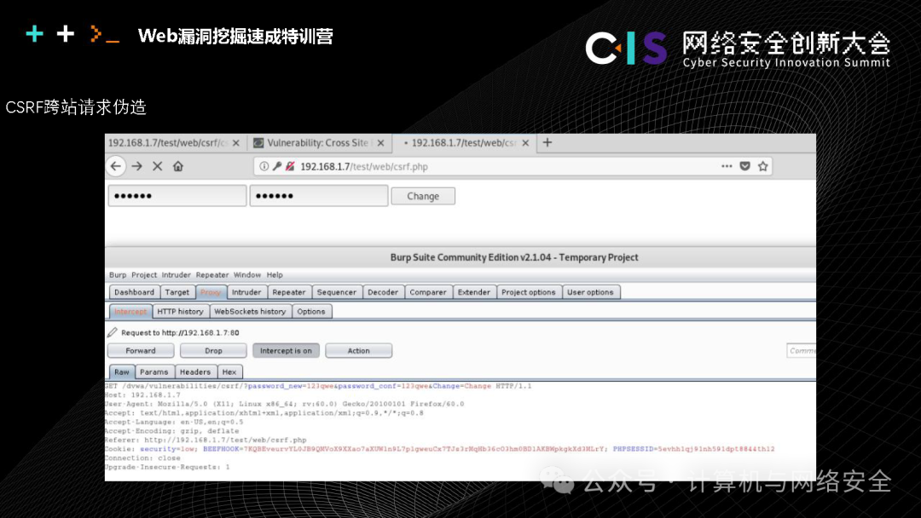Drop the intercepted request

(x=213, y=351)
